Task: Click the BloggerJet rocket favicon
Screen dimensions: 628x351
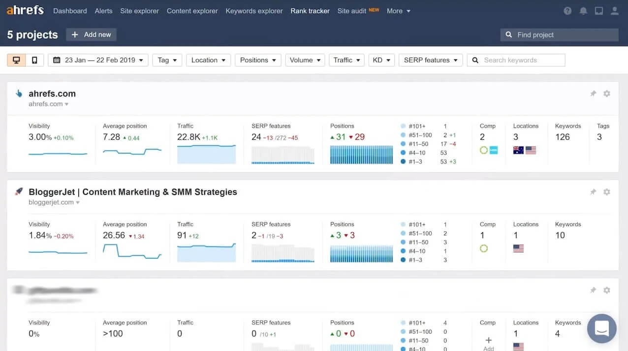Action: pyautogui.click(x=19, y=191)
